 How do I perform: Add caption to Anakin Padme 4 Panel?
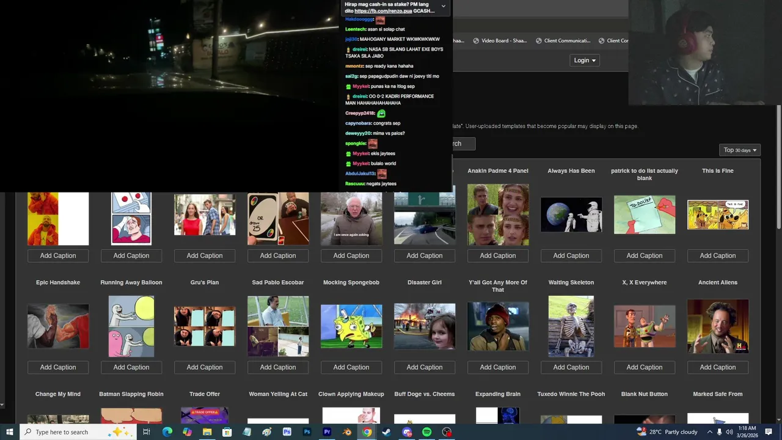pos(498,255)
